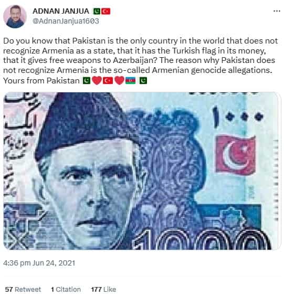Viewport: 284px width, 297px height.
Task: View the 57 Retweet list
Action: tap(23, 289)
